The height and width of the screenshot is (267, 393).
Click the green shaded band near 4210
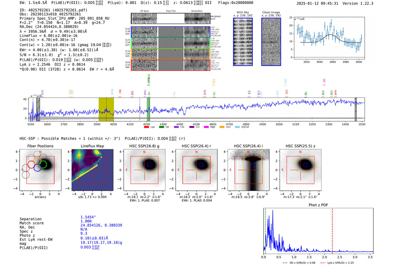click(148, 110)
